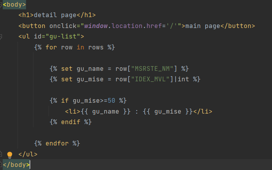Click the "gu-list" id attribute value

point(63,37)
